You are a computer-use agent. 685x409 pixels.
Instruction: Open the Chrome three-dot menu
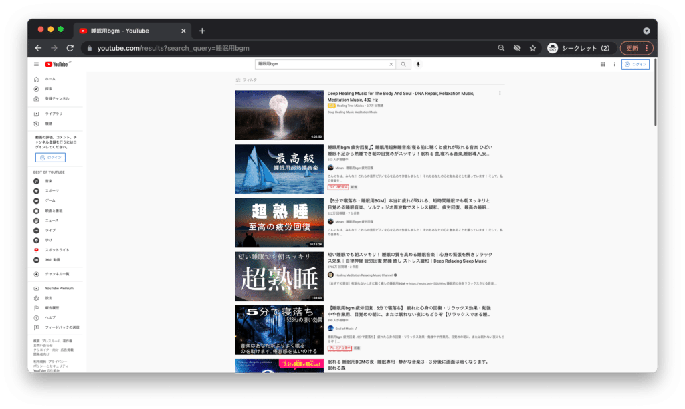coord(647,48)
